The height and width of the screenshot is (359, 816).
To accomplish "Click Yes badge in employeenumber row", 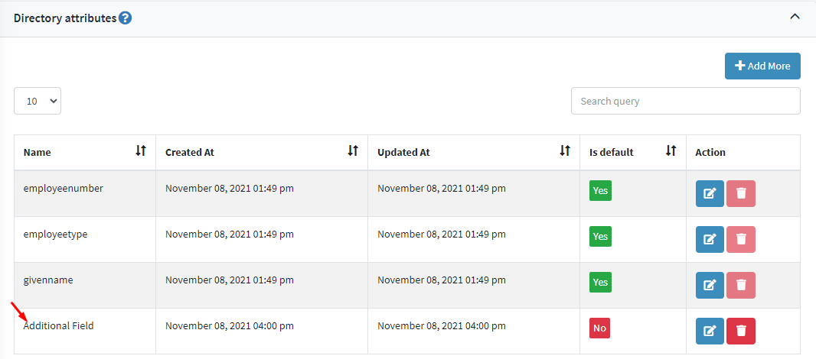I will tap(600, 191).
